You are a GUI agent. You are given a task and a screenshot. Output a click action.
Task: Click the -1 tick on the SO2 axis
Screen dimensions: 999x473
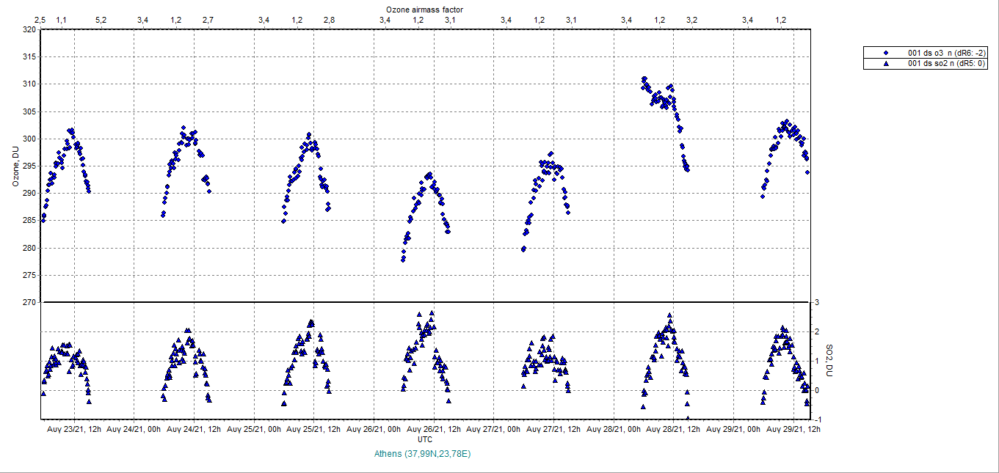point(815,419)
